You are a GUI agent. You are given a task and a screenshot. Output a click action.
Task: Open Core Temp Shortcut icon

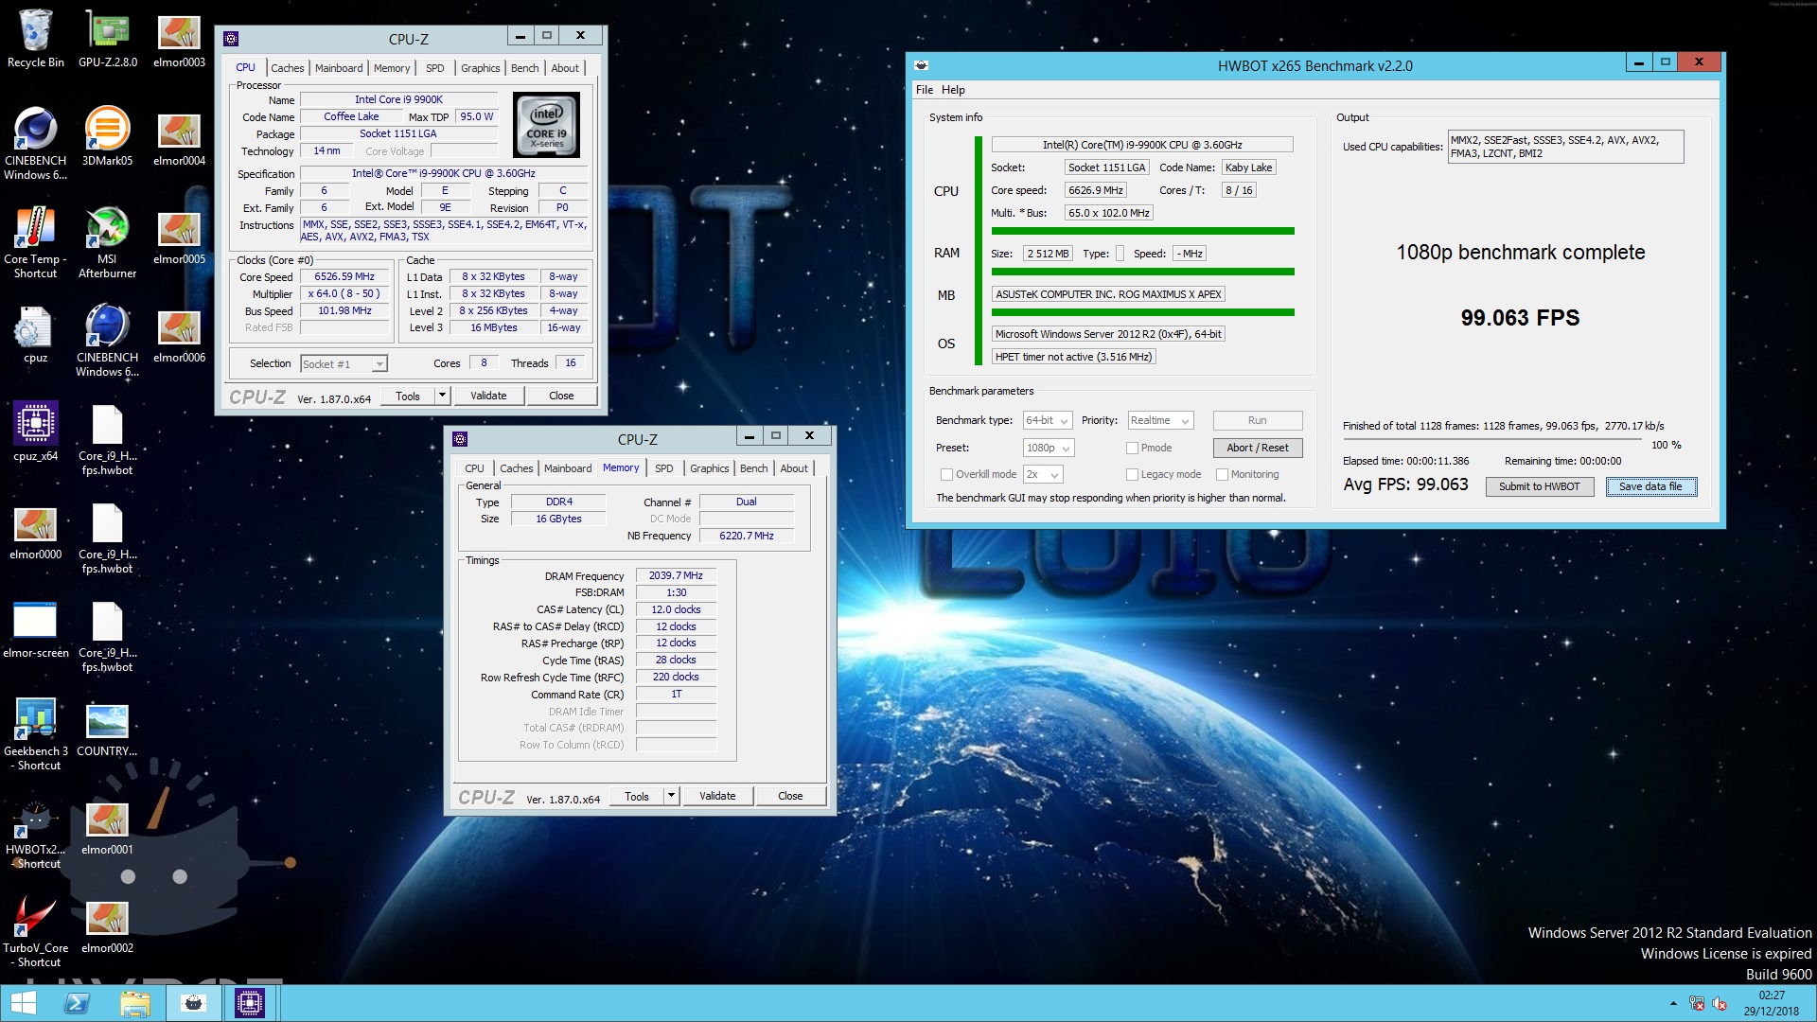point(35,241)
